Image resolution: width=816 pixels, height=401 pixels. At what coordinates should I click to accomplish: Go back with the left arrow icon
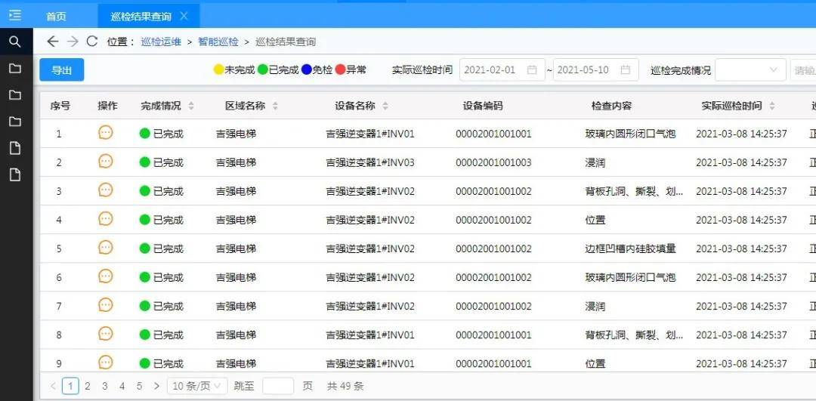tap(53, 42)
